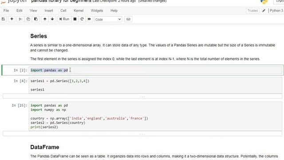284x160 pixels.
Task: Open the View menu
Action: pos(33,11)
